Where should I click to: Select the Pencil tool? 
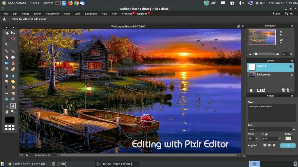pos(7,51)
